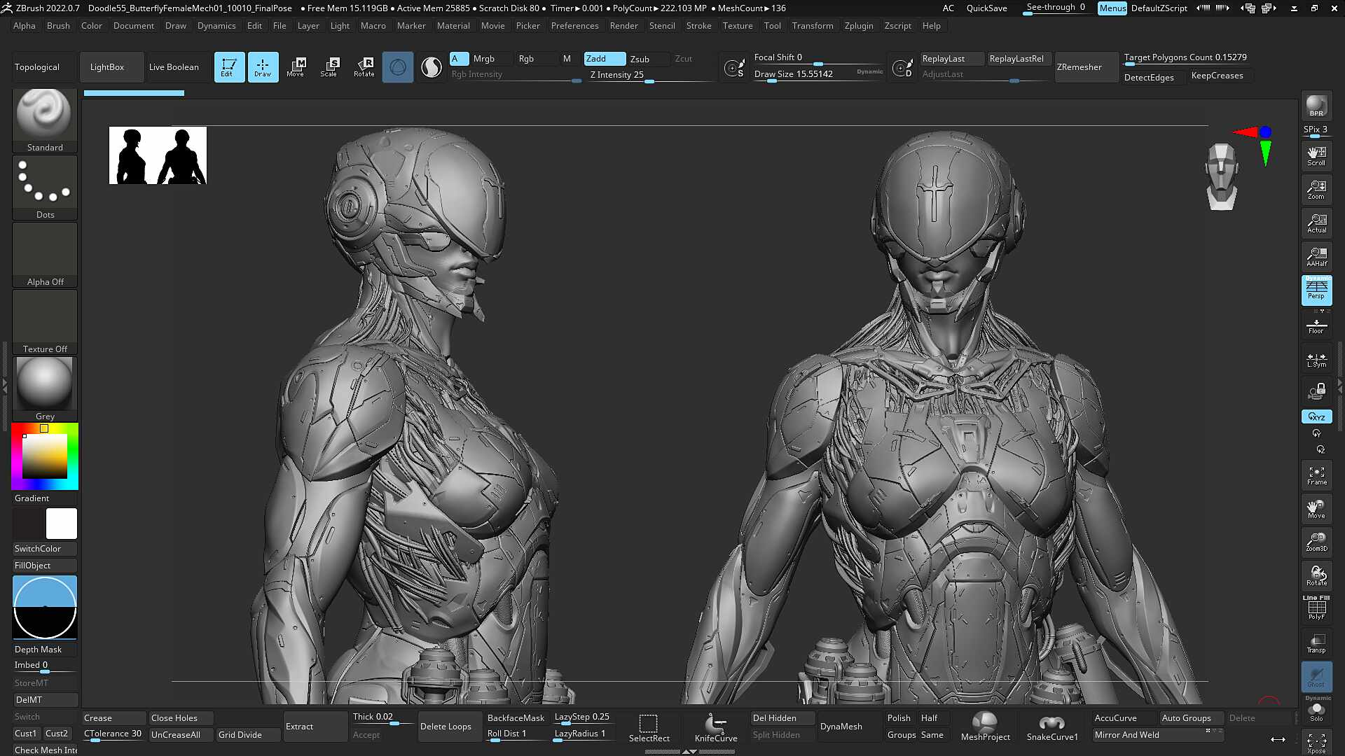Image resolution: width=1345 pixels, height=756 pixels.
Task: Click the Zoom3D icon
Action: pos(1316,542)
